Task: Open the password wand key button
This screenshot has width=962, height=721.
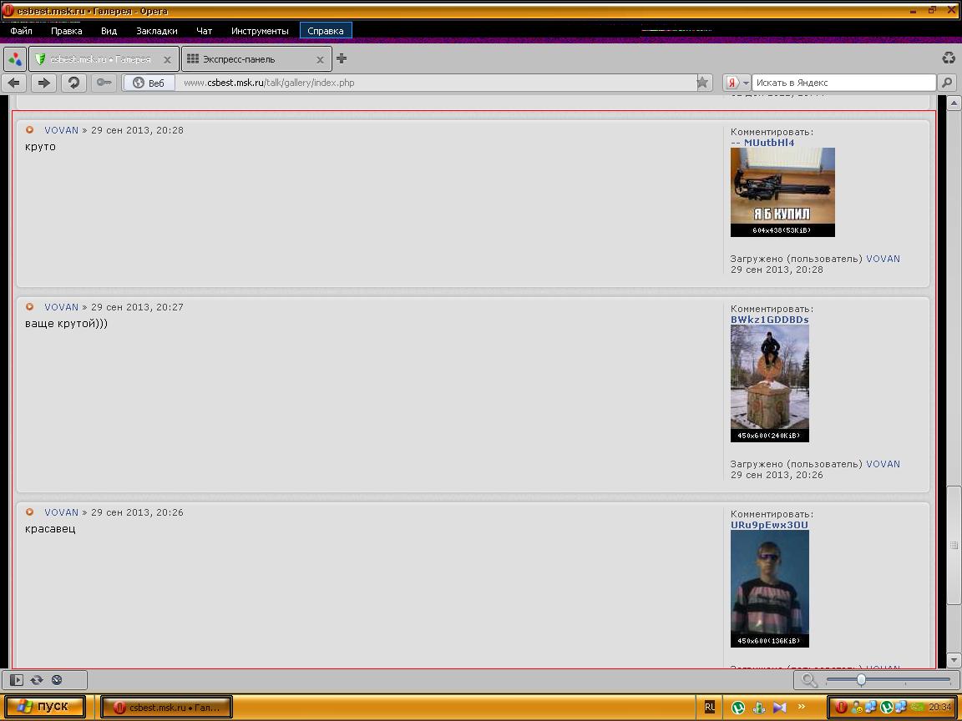Action: 104,83
